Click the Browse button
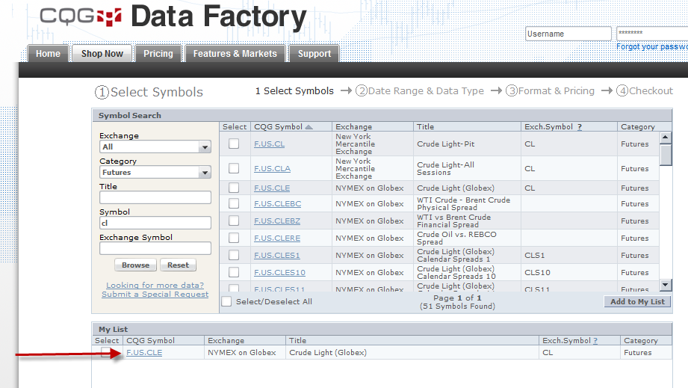Image resolution: width=688 pixels, height=388 pixels. (x=135, y=265)
